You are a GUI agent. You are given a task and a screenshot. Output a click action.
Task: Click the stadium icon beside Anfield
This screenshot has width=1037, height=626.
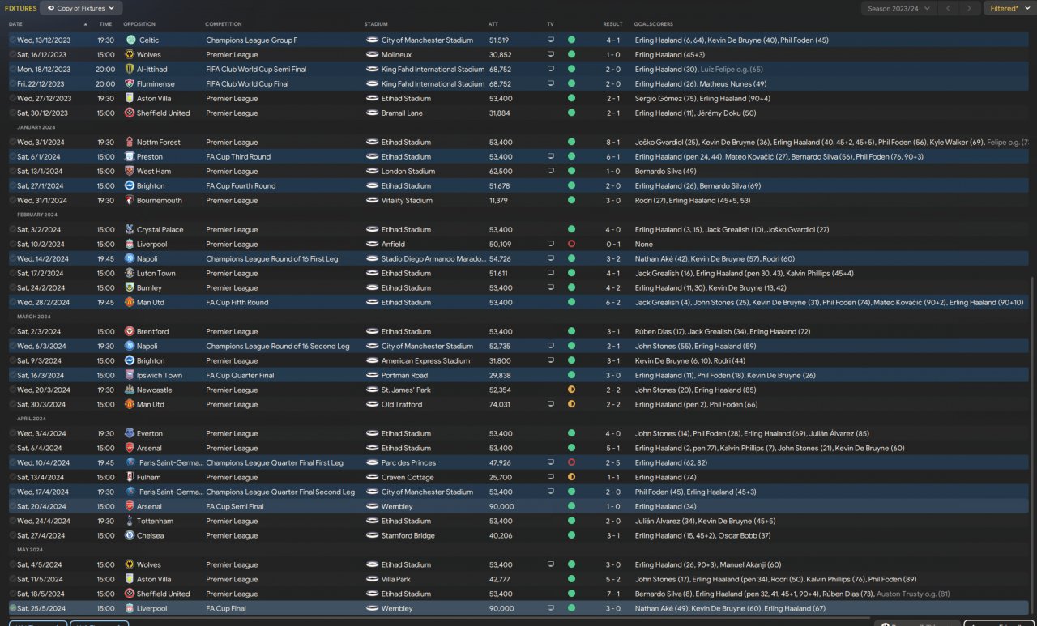tap(373, 244)
